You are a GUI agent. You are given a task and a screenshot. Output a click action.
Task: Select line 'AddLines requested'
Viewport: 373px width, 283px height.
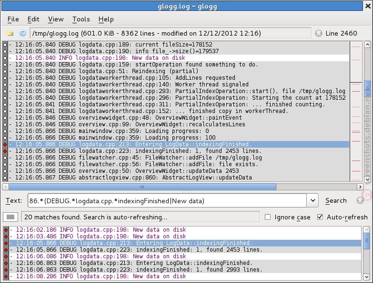point(179,78)
